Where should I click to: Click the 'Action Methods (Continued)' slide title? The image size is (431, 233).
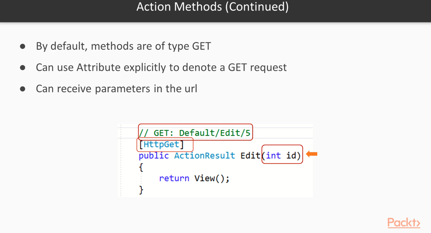[213, 8]
